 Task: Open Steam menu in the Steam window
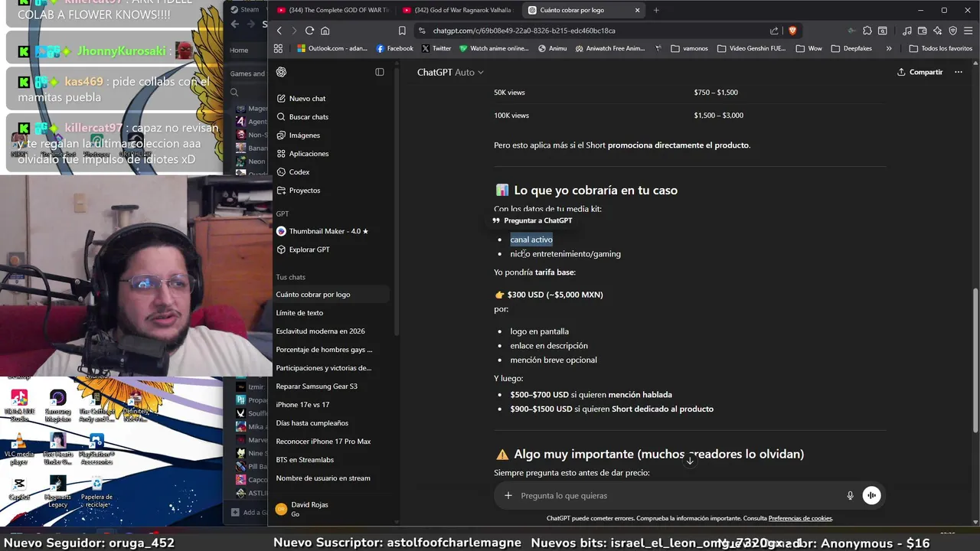pyautogui.click(x=246, y=9)
